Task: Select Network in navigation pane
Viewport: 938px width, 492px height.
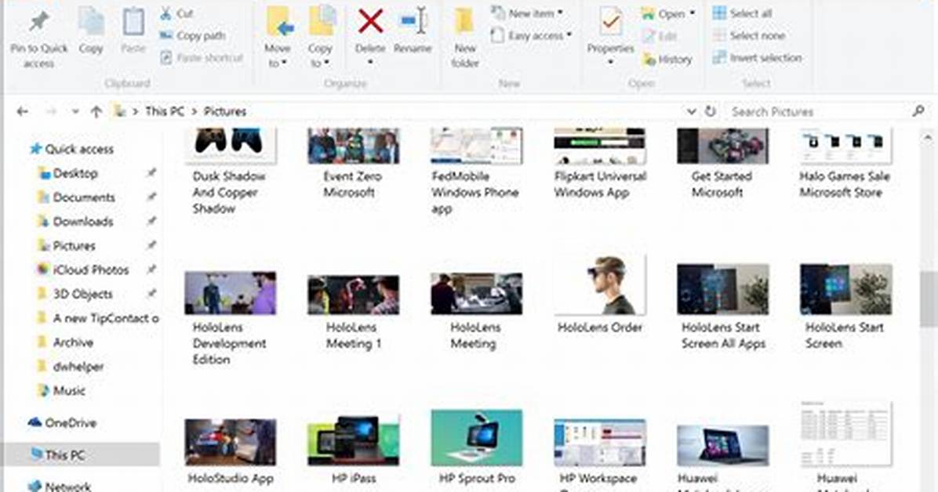Action: click(60, 486)
